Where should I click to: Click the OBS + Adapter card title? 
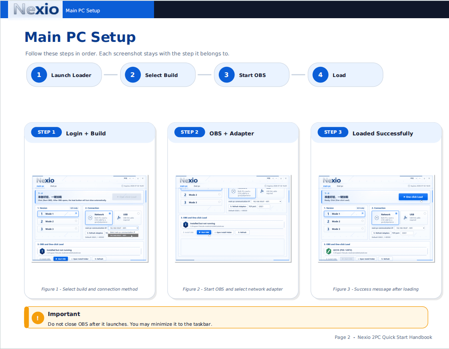click(x=231, y=133)
